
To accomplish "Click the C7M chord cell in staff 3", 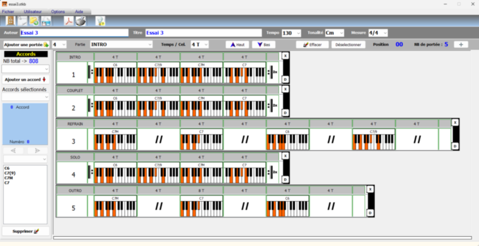I will click(x=115, y=139).
